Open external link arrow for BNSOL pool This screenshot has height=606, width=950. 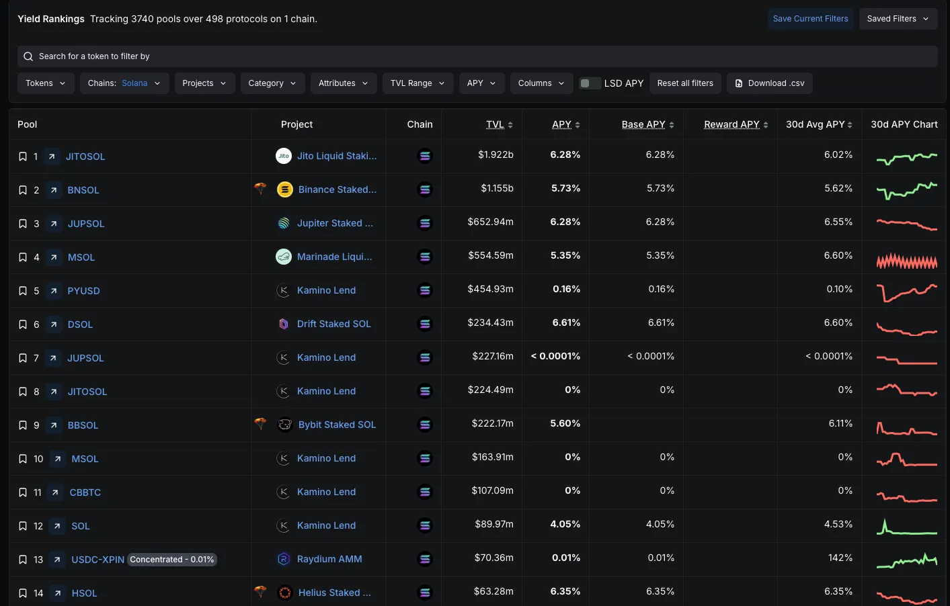(x=54, y=190)
